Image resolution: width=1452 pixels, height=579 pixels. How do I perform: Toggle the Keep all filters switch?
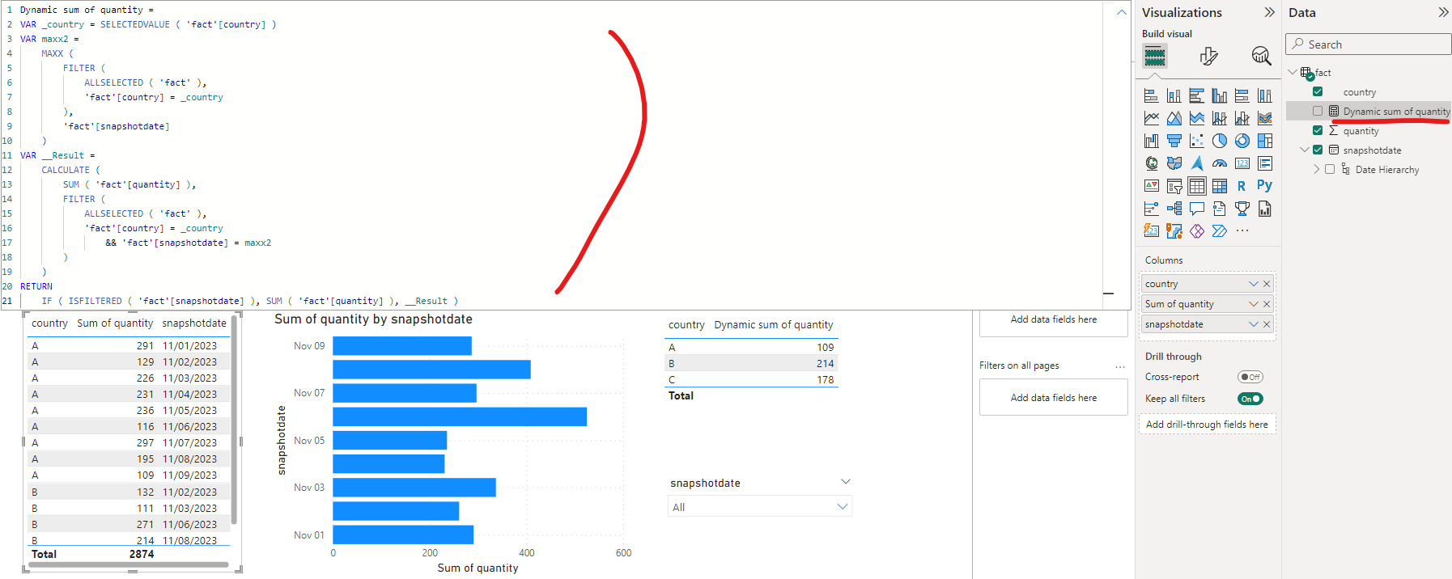click(1250, 399)
